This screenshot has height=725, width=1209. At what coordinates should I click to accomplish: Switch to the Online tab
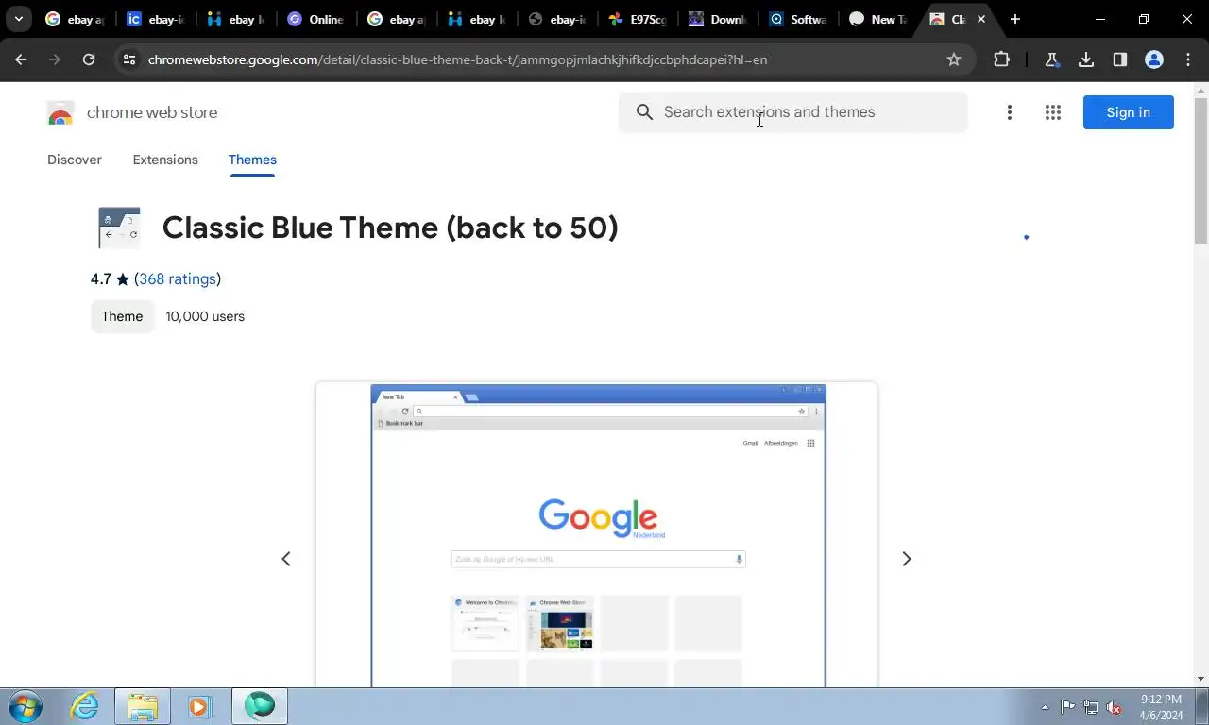click(315, 19)
